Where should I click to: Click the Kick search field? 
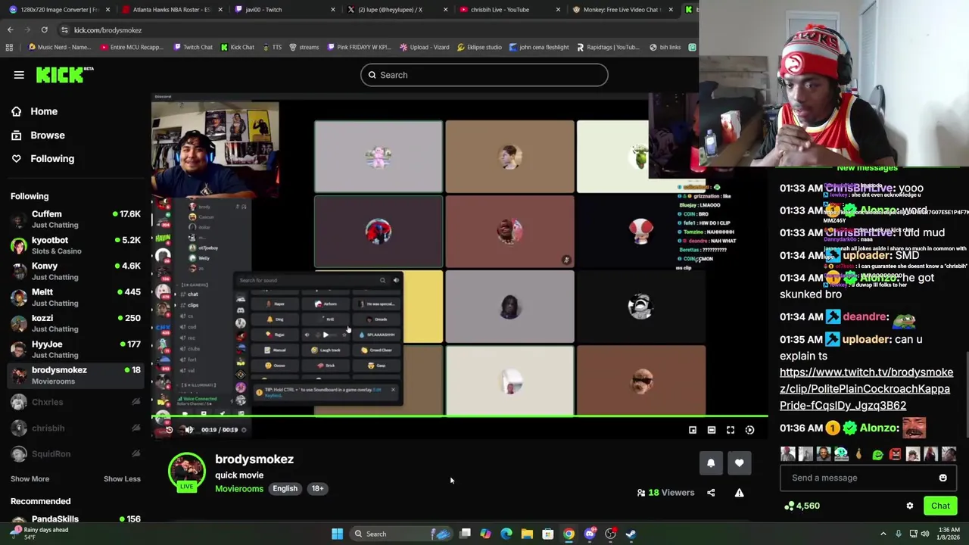pyautogui.click(x=484, y=75)
